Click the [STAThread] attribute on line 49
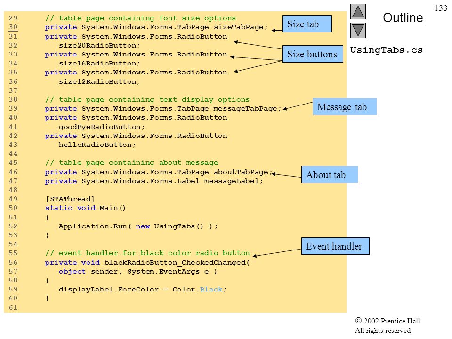The width and height of the screenshot is (452, 339). click(70, 199)
